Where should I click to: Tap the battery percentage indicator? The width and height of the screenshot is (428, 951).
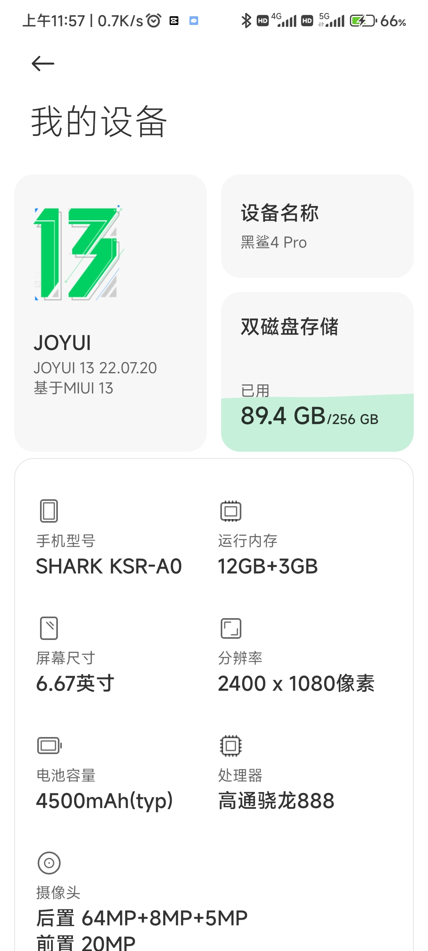pos(393,21)
